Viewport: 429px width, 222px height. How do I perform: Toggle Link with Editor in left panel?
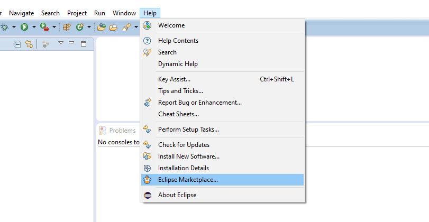pyautogui.click(x=29, y=44)
